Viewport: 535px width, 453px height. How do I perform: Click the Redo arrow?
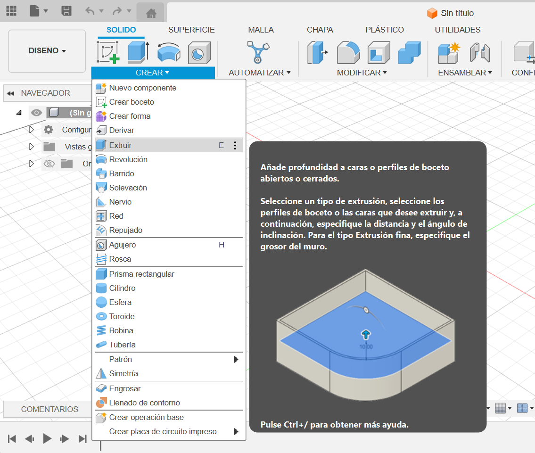click(117, 11)
